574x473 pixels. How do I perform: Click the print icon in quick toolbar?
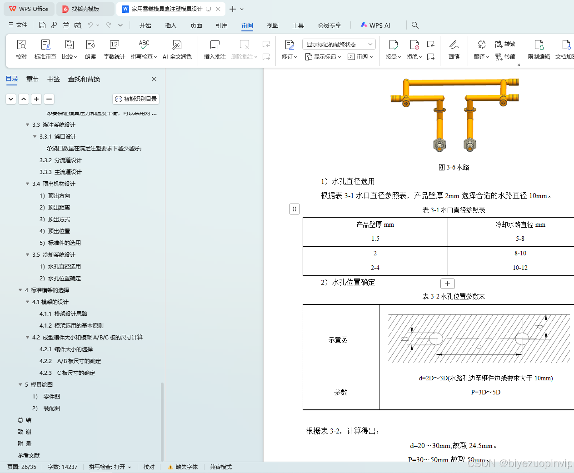66,25
